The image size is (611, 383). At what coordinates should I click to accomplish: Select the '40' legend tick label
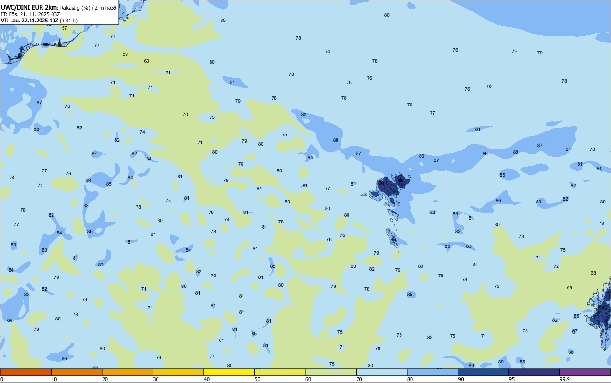pos(207,379)
